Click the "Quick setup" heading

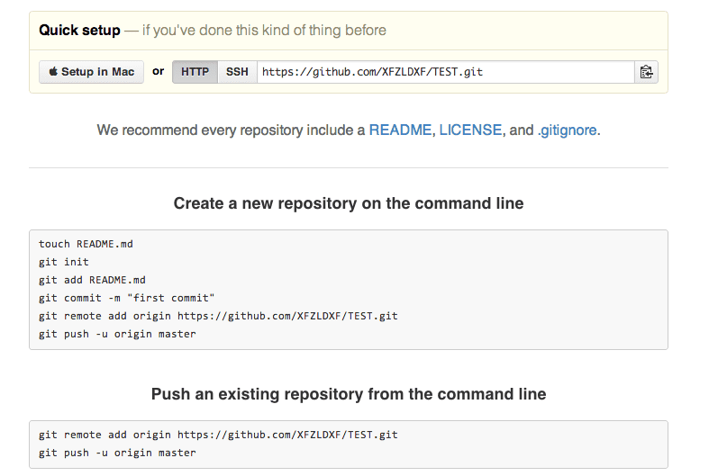[x=79, y=31]
